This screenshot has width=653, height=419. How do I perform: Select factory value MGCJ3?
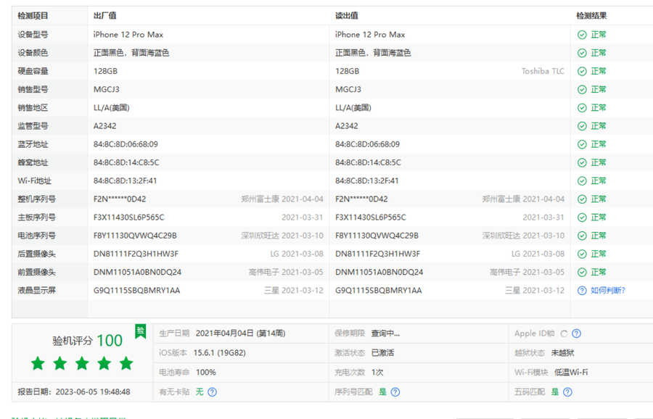click(106, 89)
